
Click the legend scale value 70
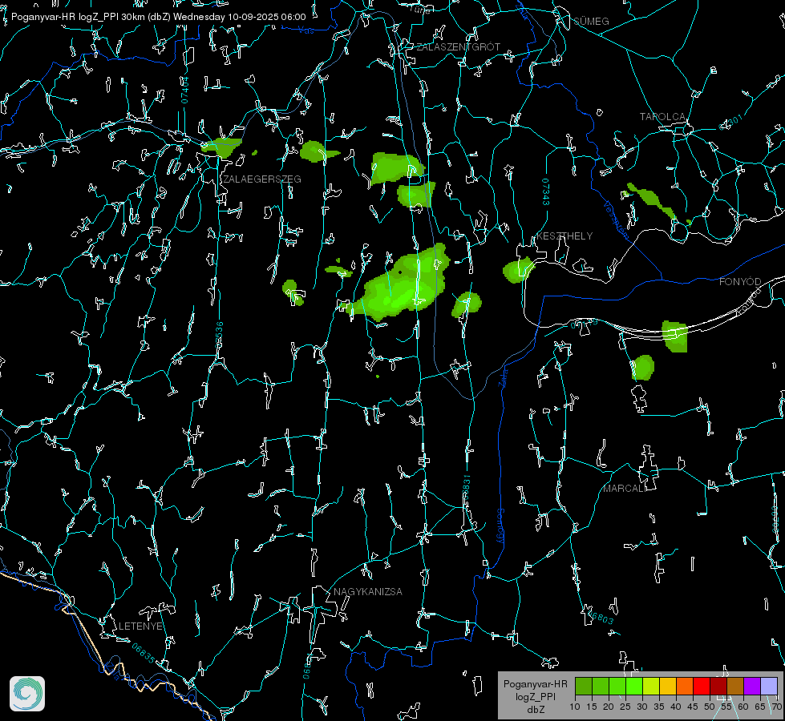pos(776,707)
